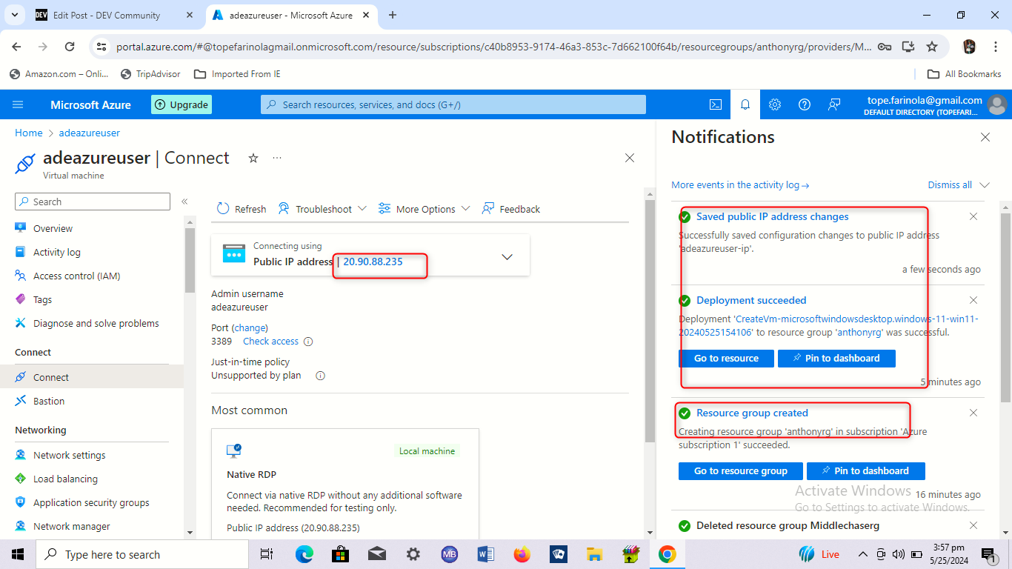Click the Check access info icon

point(308,342)
